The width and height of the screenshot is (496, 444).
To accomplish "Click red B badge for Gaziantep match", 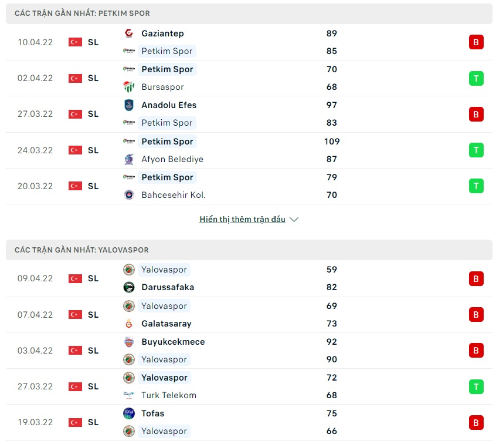I will click(476, 42).
